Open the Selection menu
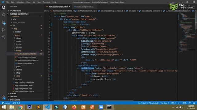Screen dimensions: 197x110 pyautogui.click(x=20, y=2)
